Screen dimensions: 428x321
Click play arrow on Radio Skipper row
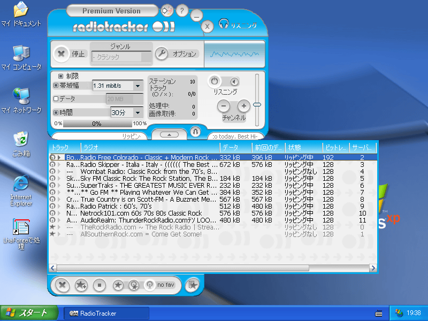(59, 165)
